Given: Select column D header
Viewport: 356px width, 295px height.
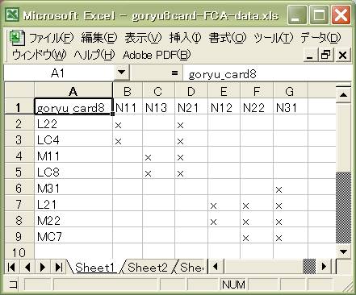Looking at the screenshot, I should (191, 91).
